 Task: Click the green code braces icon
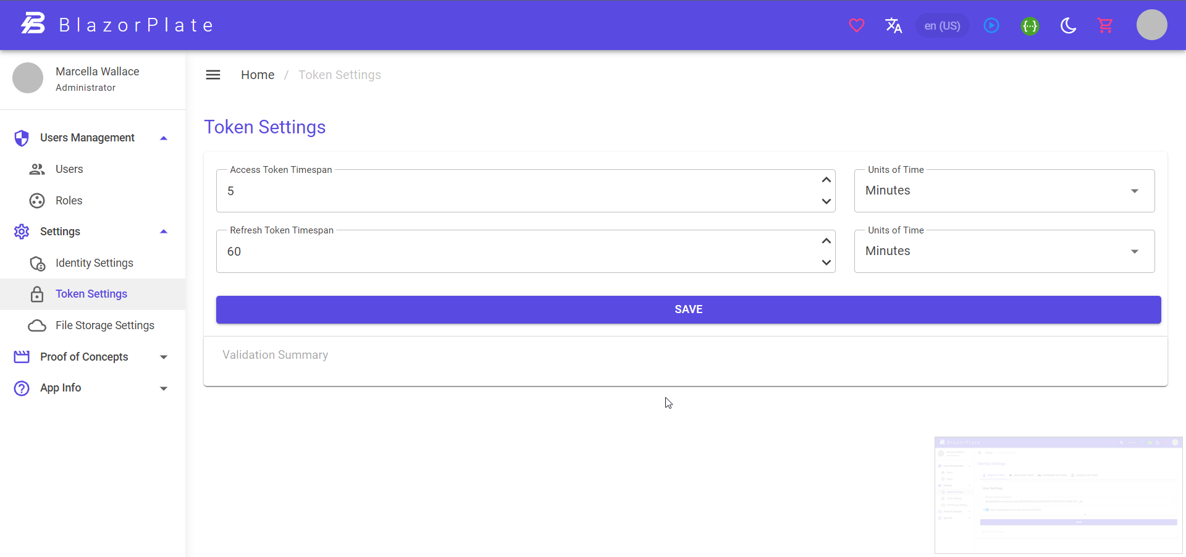coord(1030,25)
